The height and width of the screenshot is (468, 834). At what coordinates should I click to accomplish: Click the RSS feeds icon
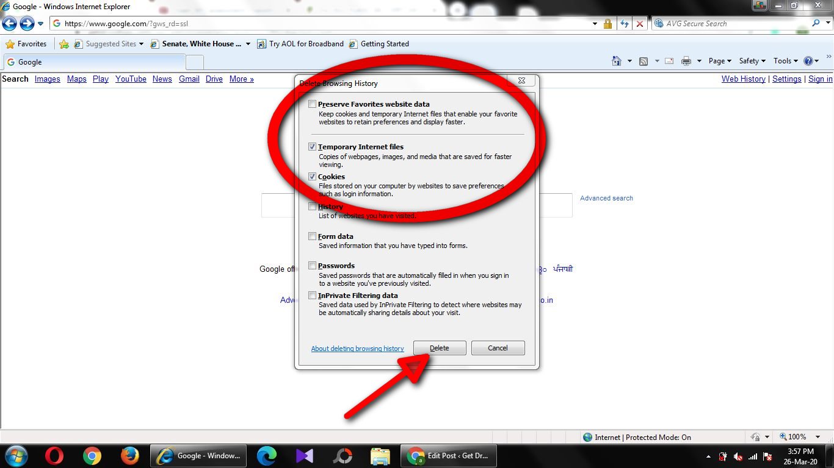pyautogui.click(x=642, y=61)
